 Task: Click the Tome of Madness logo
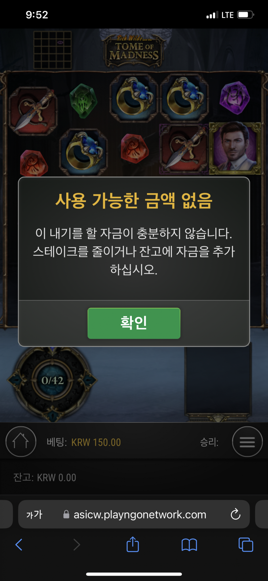tap(134, 51)
